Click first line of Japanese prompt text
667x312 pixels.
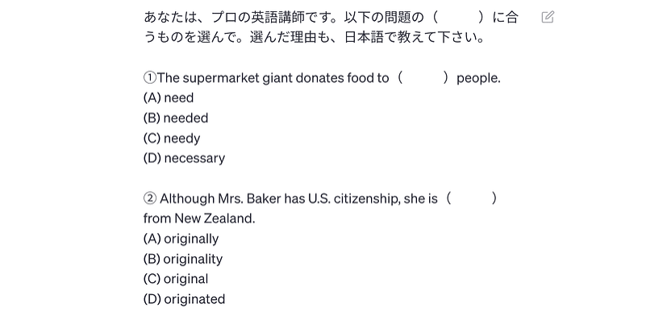[331, 18]
